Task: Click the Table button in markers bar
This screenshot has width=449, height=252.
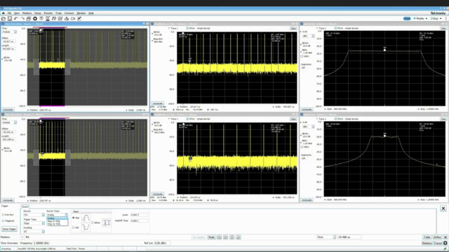Action: [x=427, y=237]
